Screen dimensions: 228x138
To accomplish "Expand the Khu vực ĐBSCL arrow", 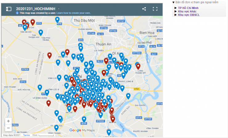I will 176,15.
